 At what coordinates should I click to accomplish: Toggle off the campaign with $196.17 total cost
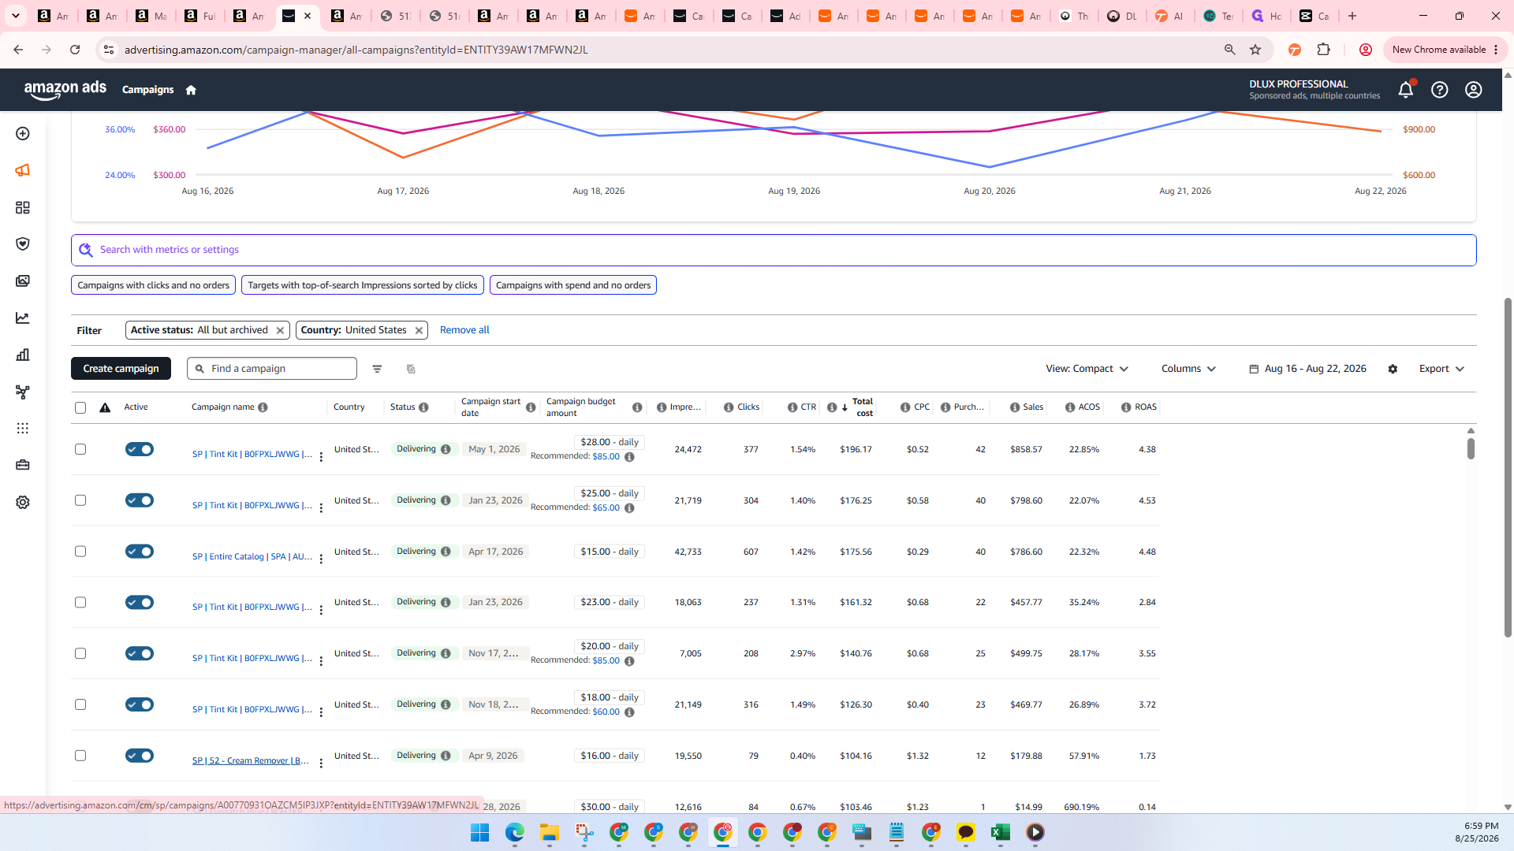[x=140, y=449]
